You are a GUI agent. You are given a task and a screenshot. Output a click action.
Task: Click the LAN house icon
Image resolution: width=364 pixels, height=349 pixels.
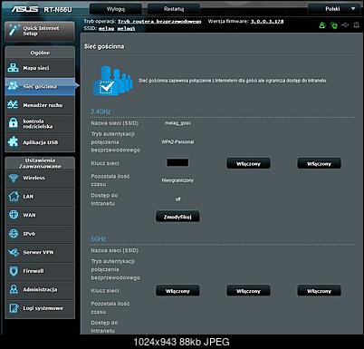pyautogui.click(x=14, y=197)
